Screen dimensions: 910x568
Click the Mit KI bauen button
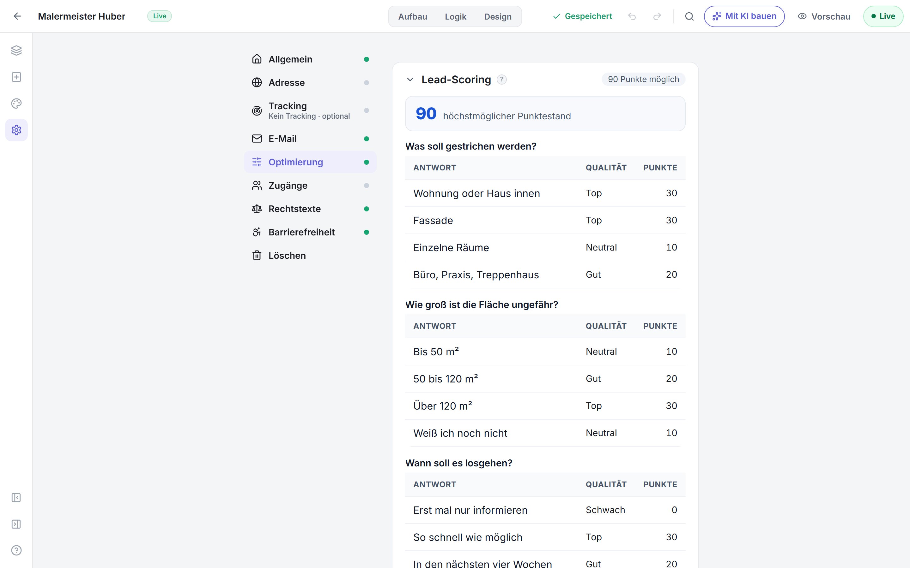(x=744, y=16)
